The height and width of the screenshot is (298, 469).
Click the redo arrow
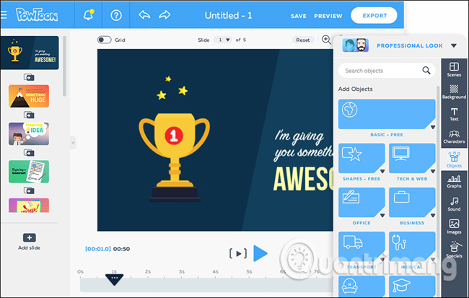[165, 14]
